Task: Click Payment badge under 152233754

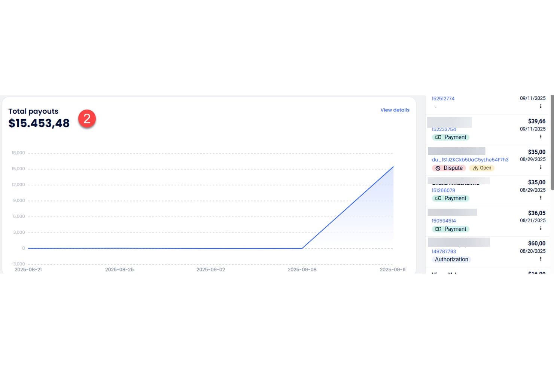Action: coord(451,137)
